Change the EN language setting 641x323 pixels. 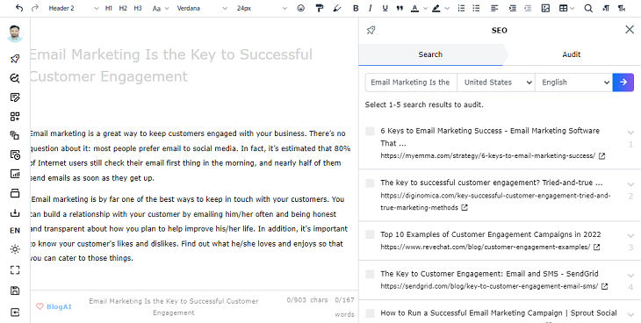point(15,231)
